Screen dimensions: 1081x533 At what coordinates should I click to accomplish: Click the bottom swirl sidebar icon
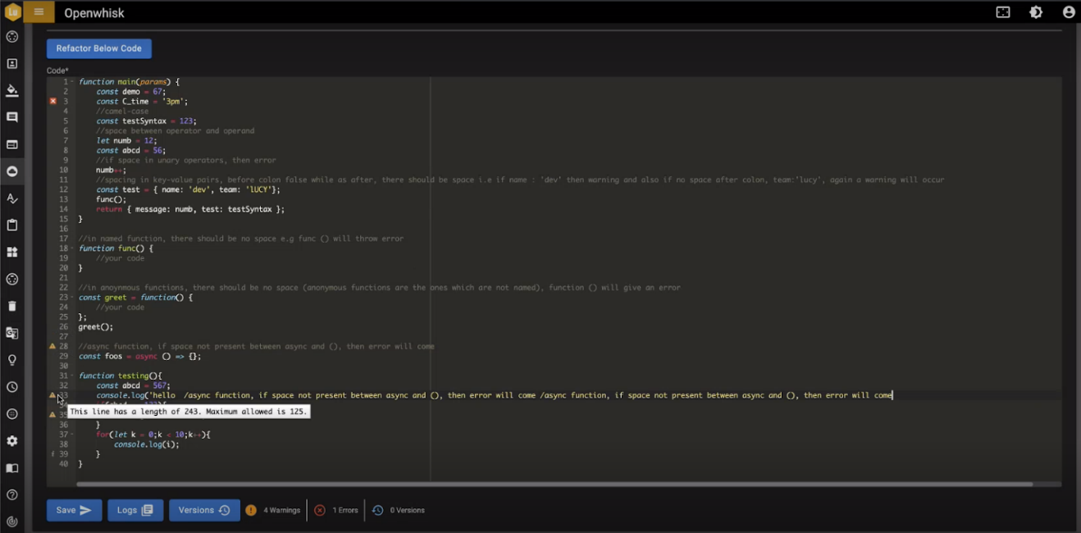click(12, 522)
